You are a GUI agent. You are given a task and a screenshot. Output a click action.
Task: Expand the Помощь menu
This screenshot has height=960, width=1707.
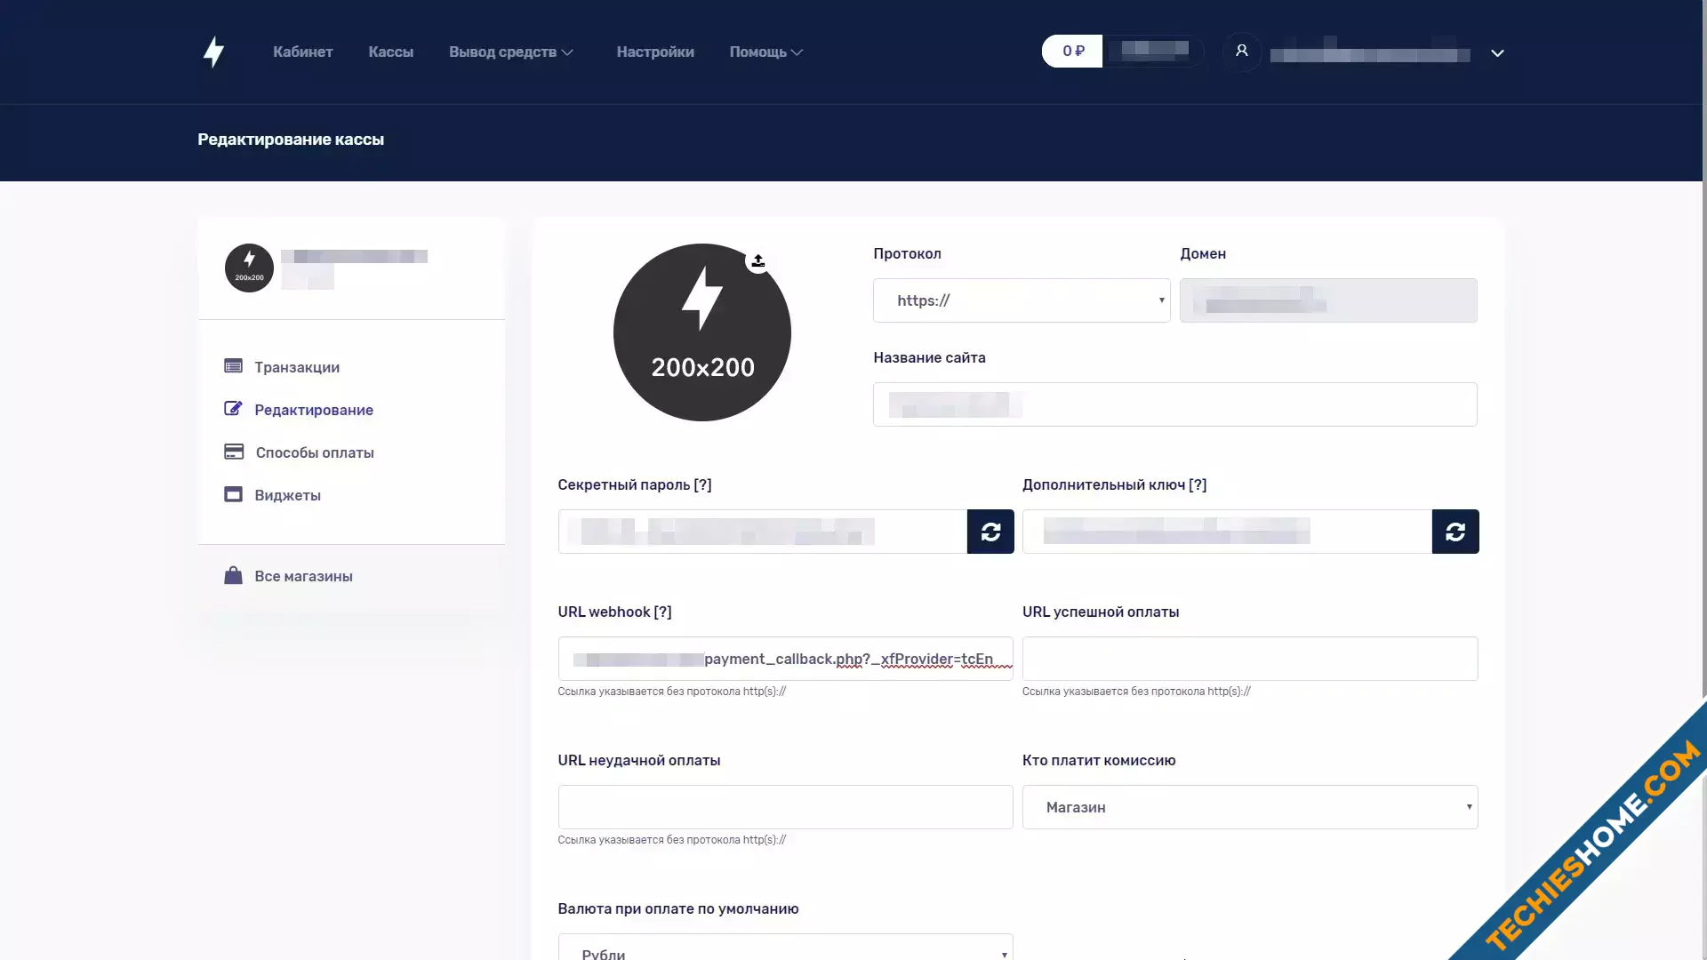click(x=766, y=52)
